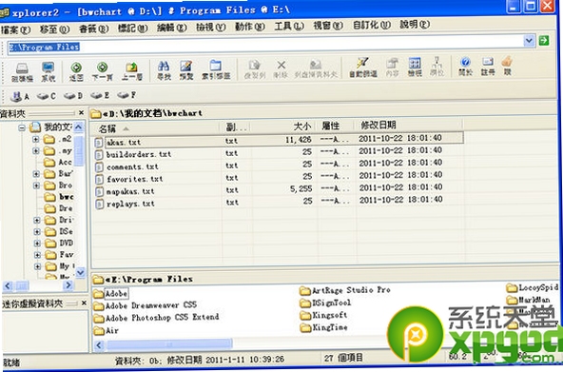Select the Adobe Dreamweaver CS5 folder
The width and height of the screenshot is (563, 372).
[x=146, y=305]
